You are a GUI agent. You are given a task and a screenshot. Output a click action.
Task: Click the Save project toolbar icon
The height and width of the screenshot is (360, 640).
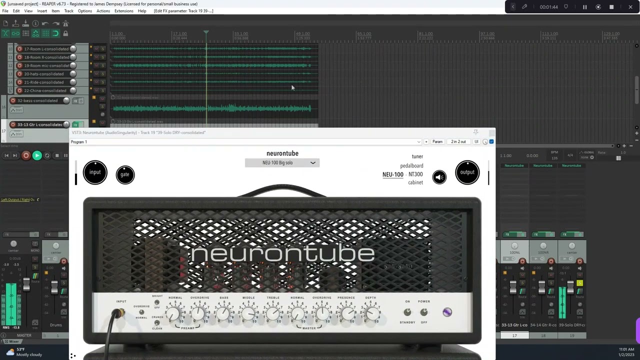coord(25,23)
